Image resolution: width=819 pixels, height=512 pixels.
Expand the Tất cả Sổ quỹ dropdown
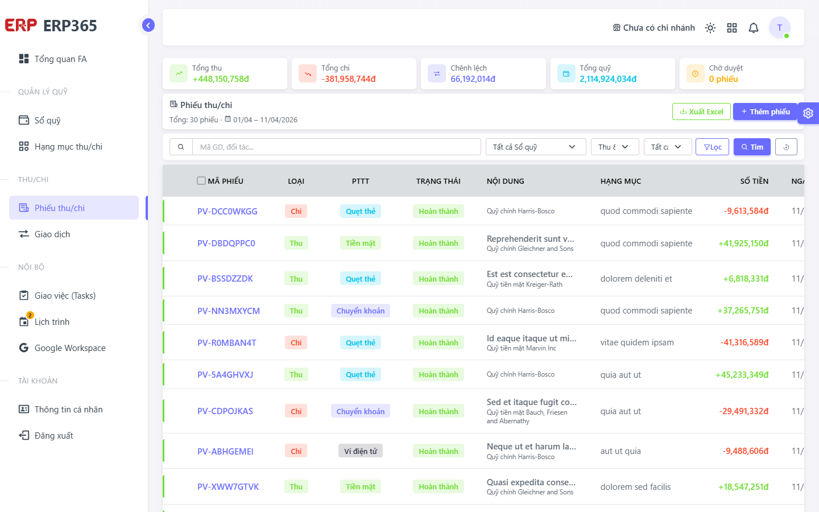click(x=536, y=147)
